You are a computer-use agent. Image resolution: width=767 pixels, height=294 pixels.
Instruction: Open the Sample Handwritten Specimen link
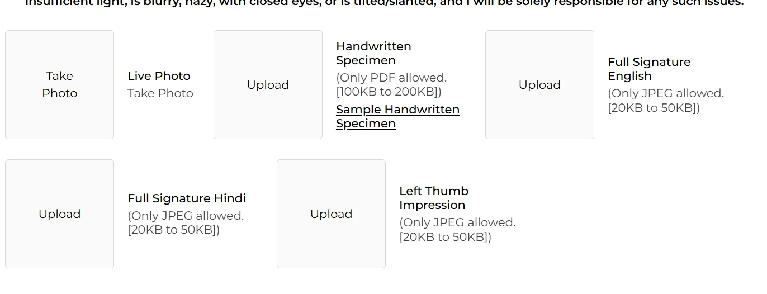click(x=397, y=116)
